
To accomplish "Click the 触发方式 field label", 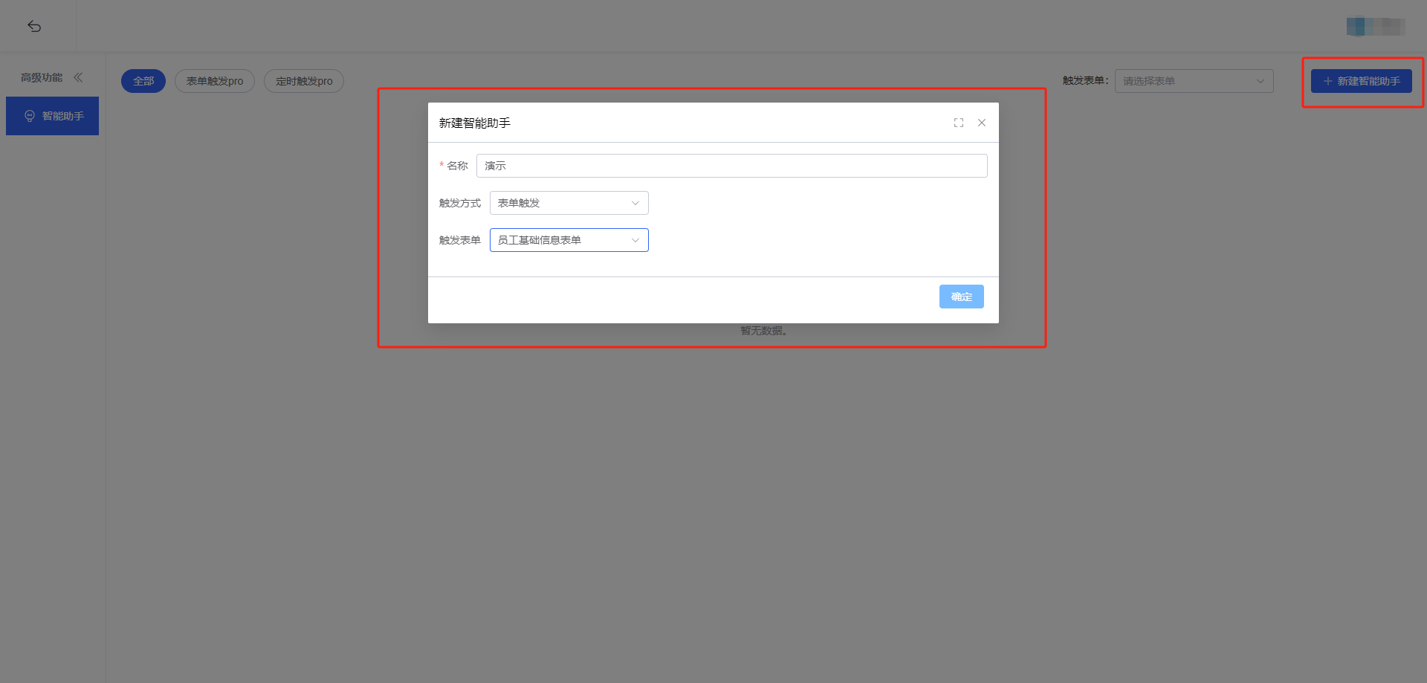I will click(459, 203).
